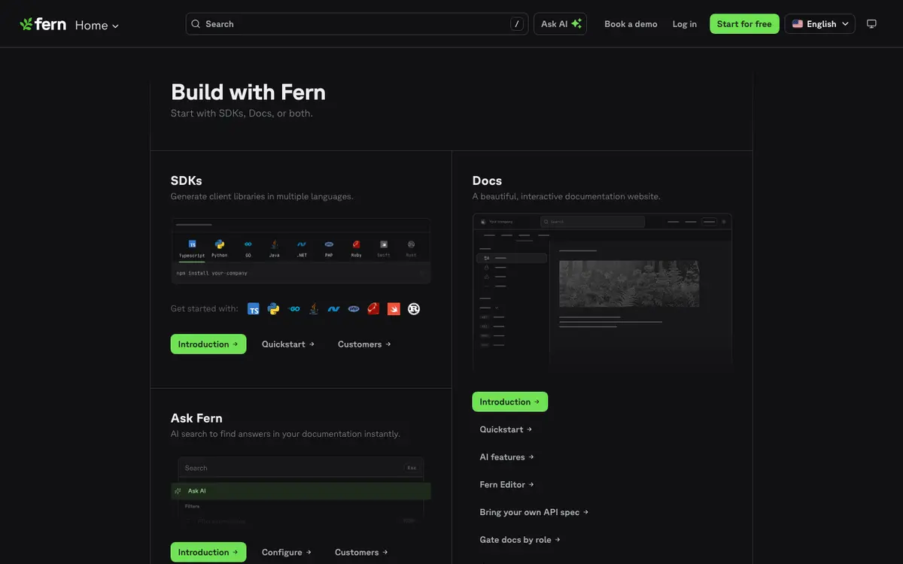The image size is (903, 564).
Task: Open Gate docs by role link
Action: (x=520, y=540)
